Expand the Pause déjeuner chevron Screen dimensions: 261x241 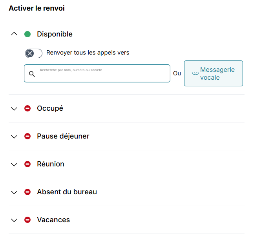15,137
